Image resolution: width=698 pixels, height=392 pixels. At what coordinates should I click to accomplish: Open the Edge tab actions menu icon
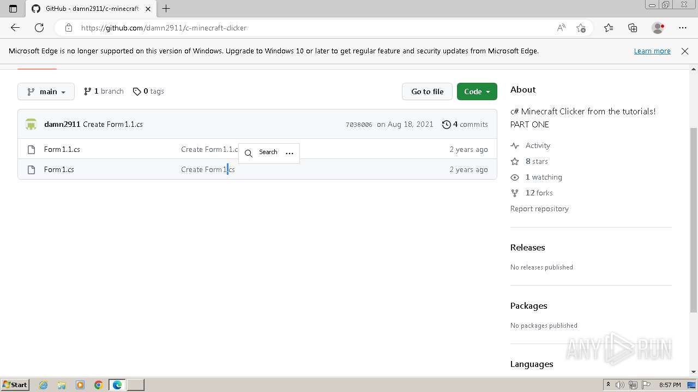(13, 8)
